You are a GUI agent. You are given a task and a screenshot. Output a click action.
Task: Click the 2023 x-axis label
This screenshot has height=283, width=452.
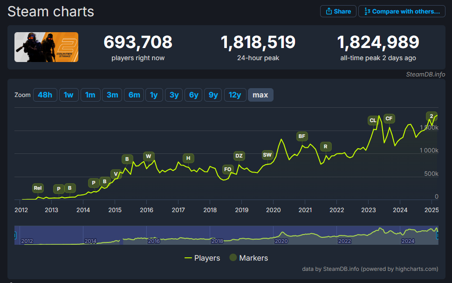click(x=369, y=210)
